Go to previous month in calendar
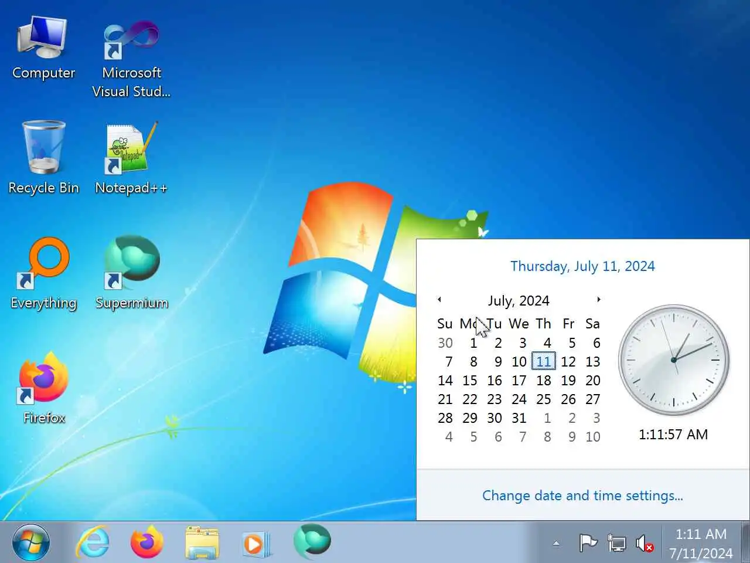 click(x=439, y=300)
